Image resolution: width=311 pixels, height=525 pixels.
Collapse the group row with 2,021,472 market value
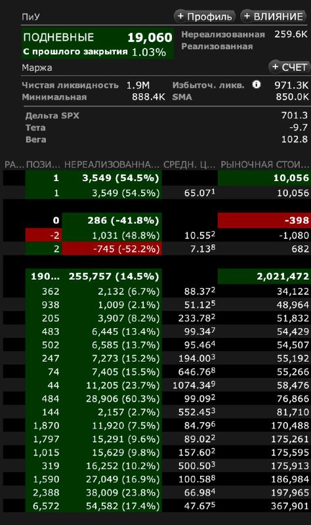click(157, 276)
